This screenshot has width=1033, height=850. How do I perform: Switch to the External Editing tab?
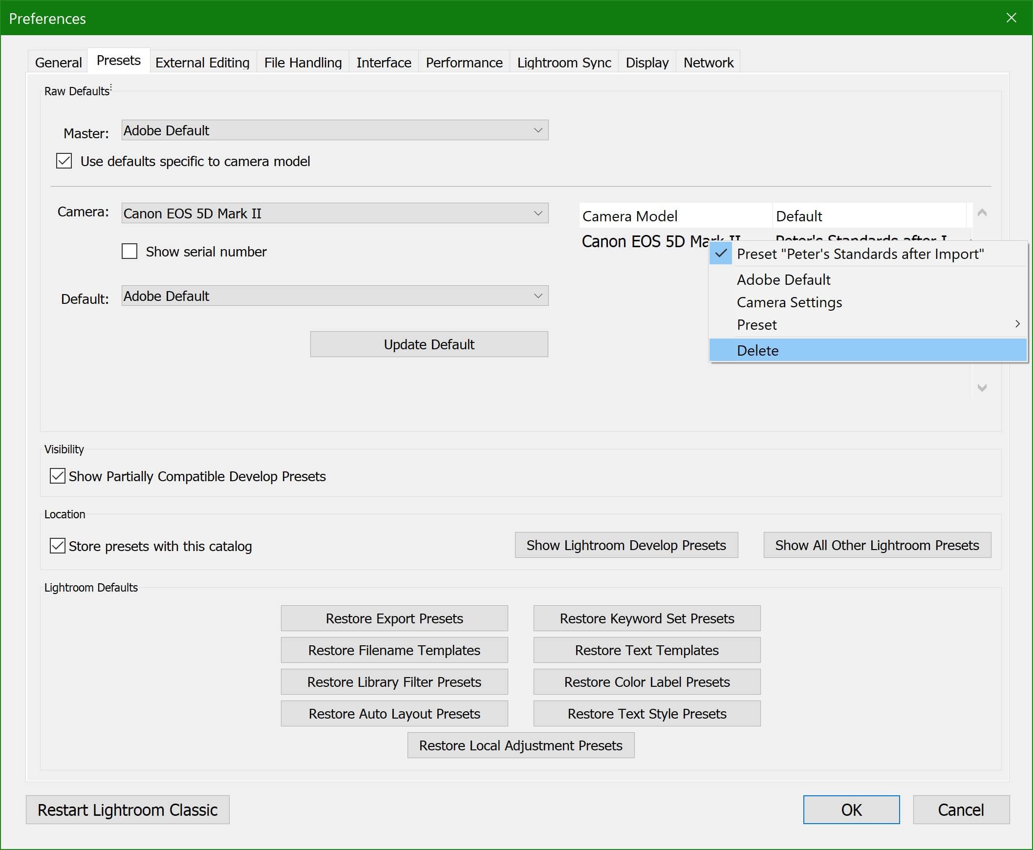(x=202, y=63)
